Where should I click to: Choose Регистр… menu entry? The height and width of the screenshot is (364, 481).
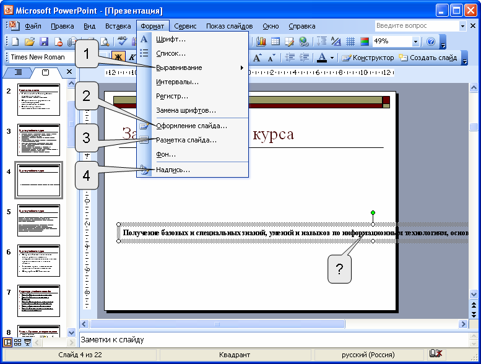coord(193,96)
